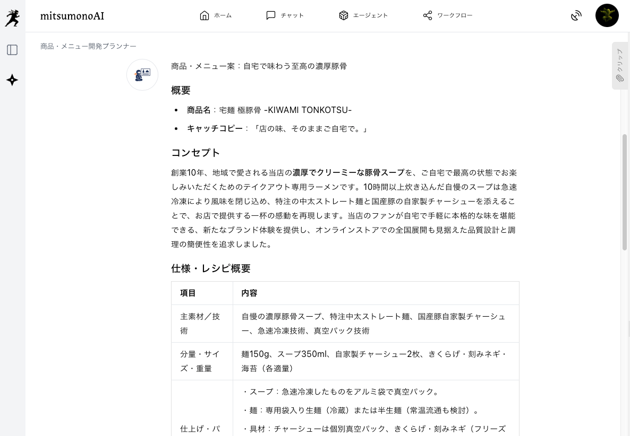Click the paperclip icon on clip tab
This screenshot has height=436, width=630.
[x=620, y=79]
